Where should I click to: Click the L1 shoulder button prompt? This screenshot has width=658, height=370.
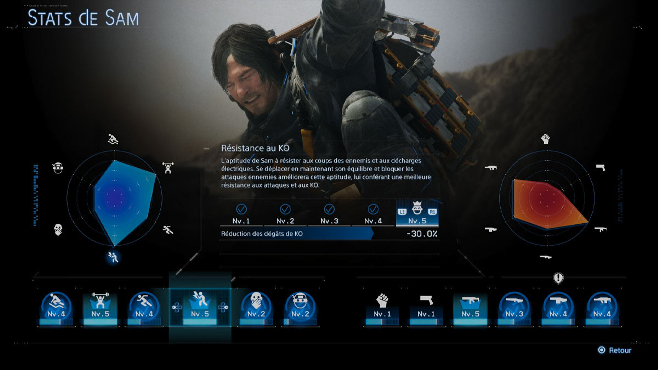point(402,212)
